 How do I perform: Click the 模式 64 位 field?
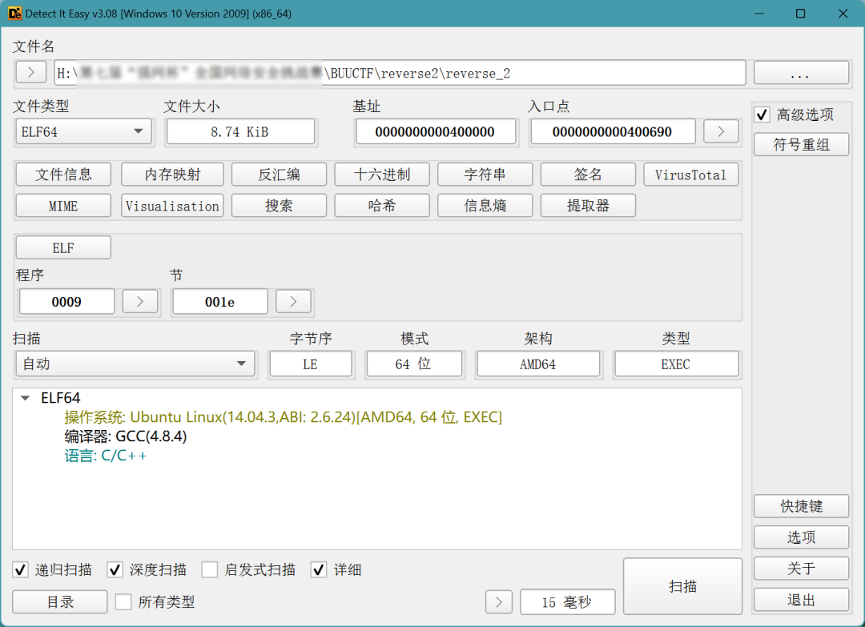point(414,364)
